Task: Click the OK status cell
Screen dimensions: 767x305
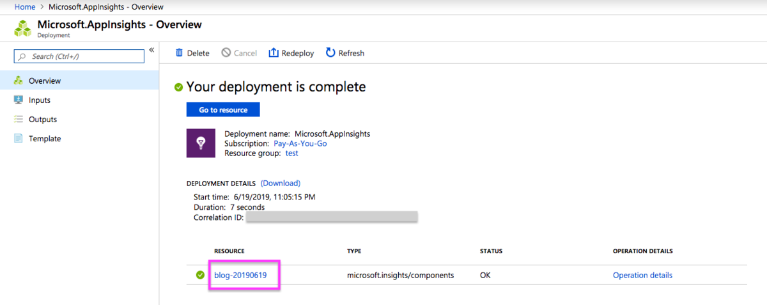Action: pyautogui.click(x=486, y=276)
